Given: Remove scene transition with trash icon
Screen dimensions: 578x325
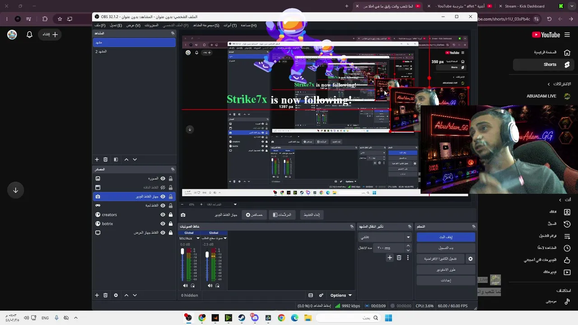Looking at the screenshot, I should 399,258.
